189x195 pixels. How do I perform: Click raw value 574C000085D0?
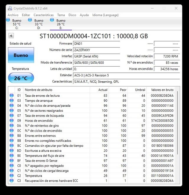coord(162,121)
